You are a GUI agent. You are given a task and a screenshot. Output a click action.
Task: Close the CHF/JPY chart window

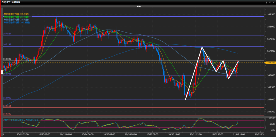(x=274, y=2)
